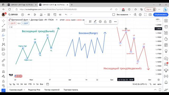The height and width of the screenshot is (95, 169).
Task: Open drawing settings gear in floating toolbar
Action: 100,22
